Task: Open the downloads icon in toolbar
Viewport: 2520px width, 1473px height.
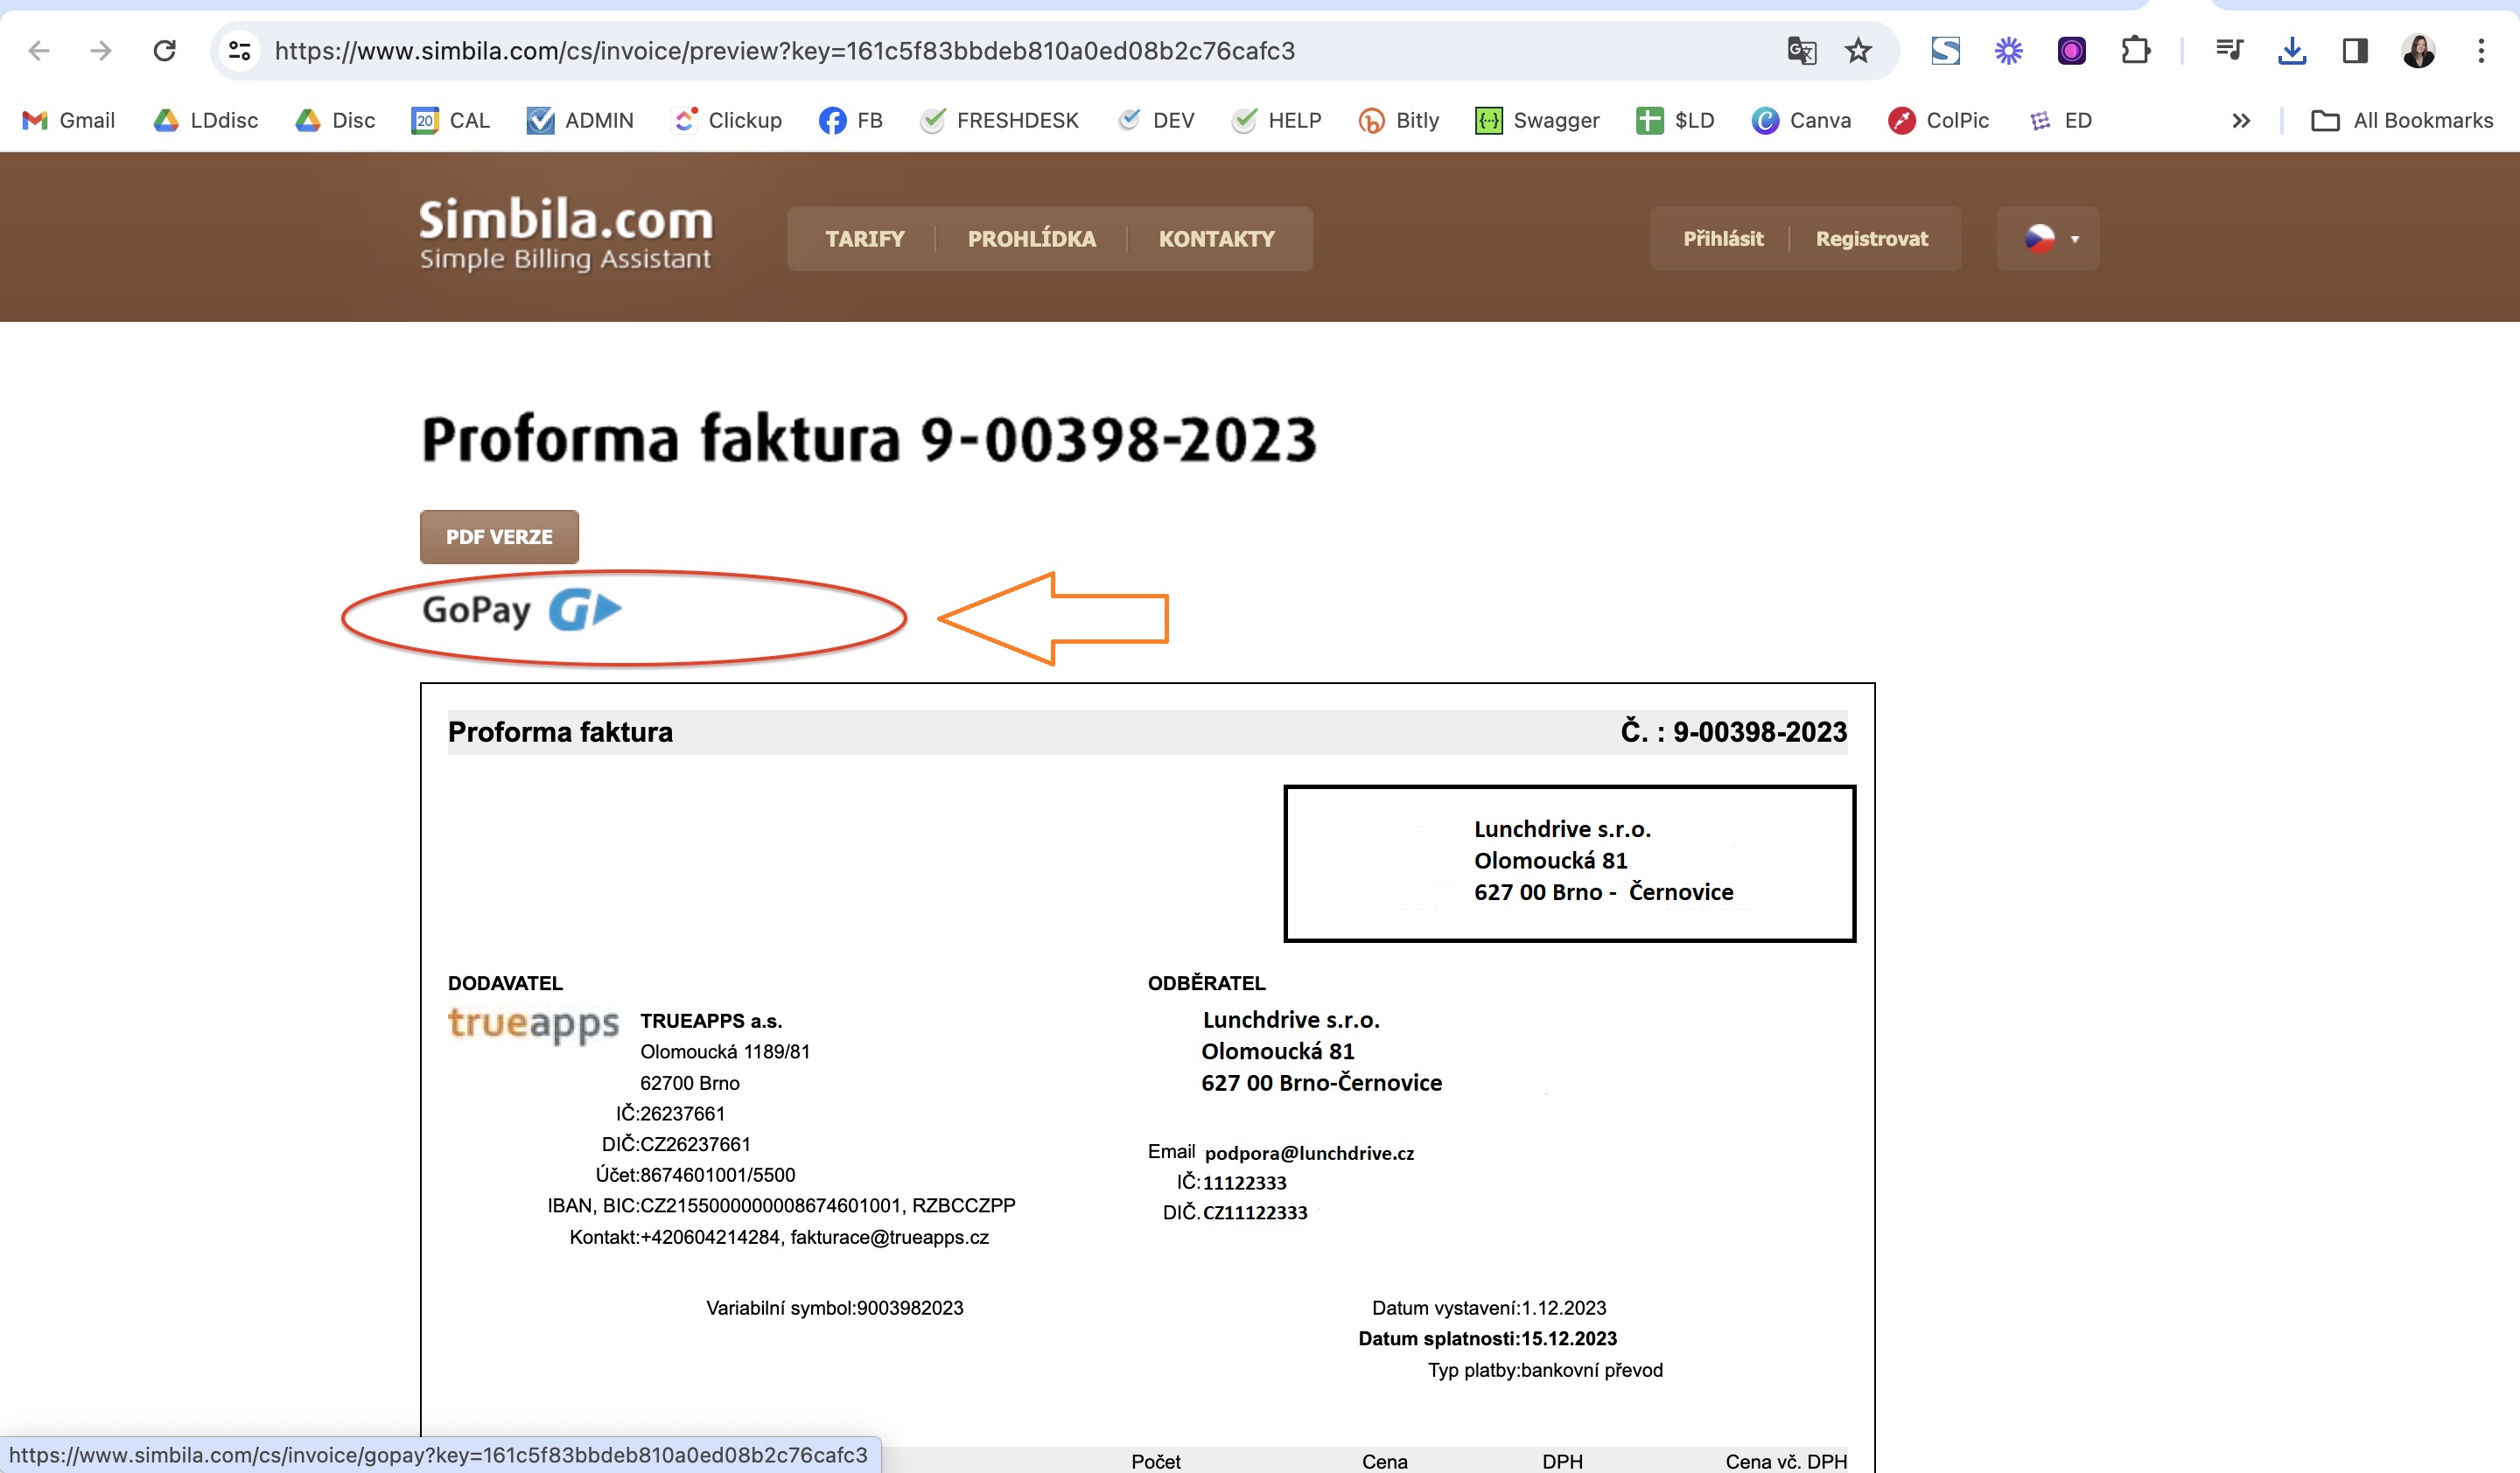Action: [2292, 50]
